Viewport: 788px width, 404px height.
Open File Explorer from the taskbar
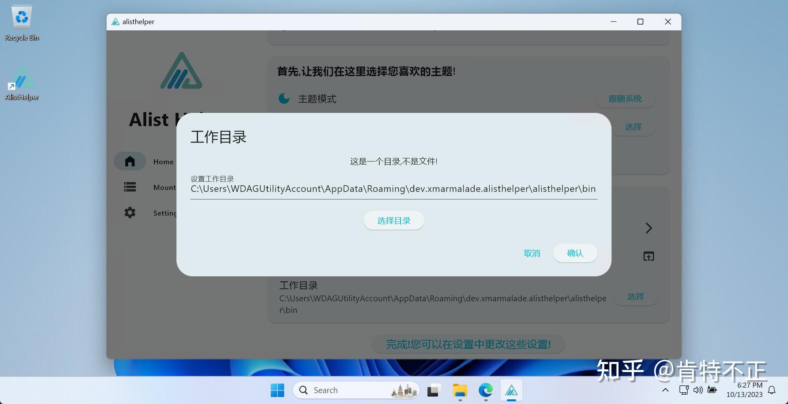click(459, 390)
